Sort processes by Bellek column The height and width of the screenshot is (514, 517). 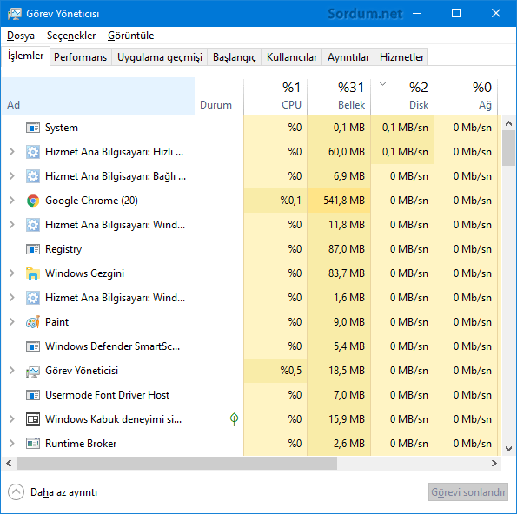coord(339,96)
